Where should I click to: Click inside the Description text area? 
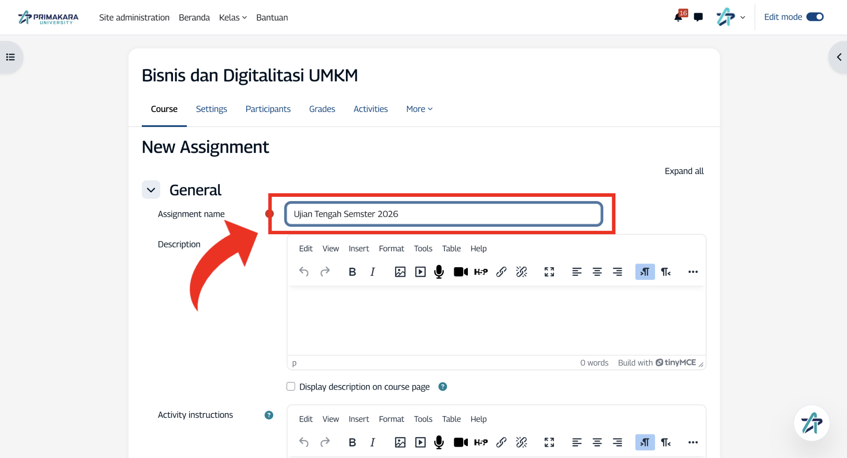pos(496,321)
